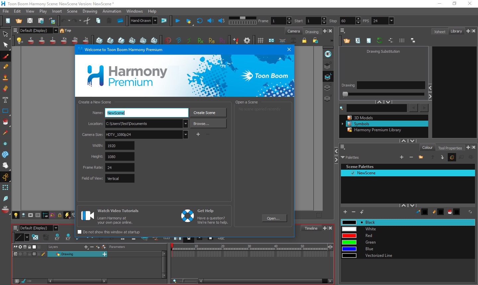Toggle the lightning bolt icon under camera view

pyautogui.click(x=67, y=215)
